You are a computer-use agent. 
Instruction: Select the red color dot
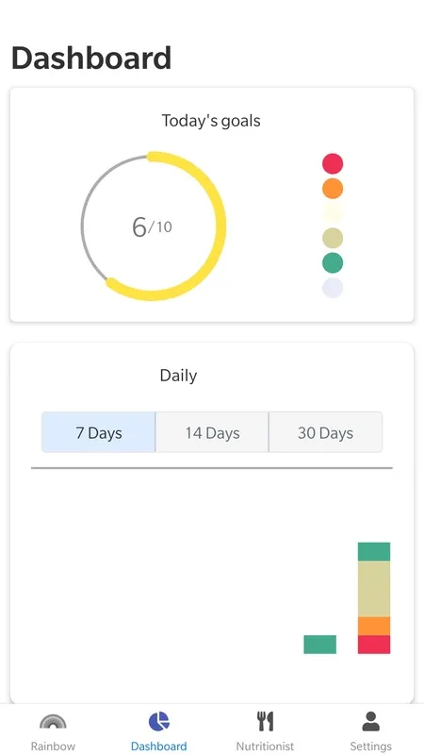click(333, 163)
